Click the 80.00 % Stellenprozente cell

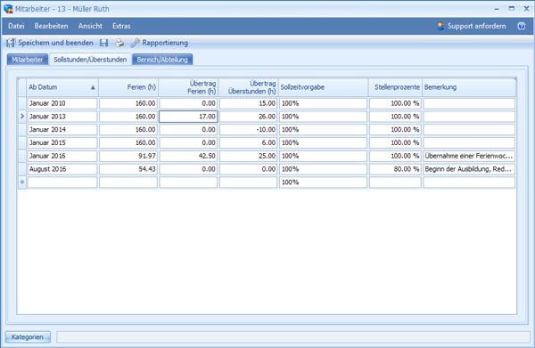(x=395, y=169)
